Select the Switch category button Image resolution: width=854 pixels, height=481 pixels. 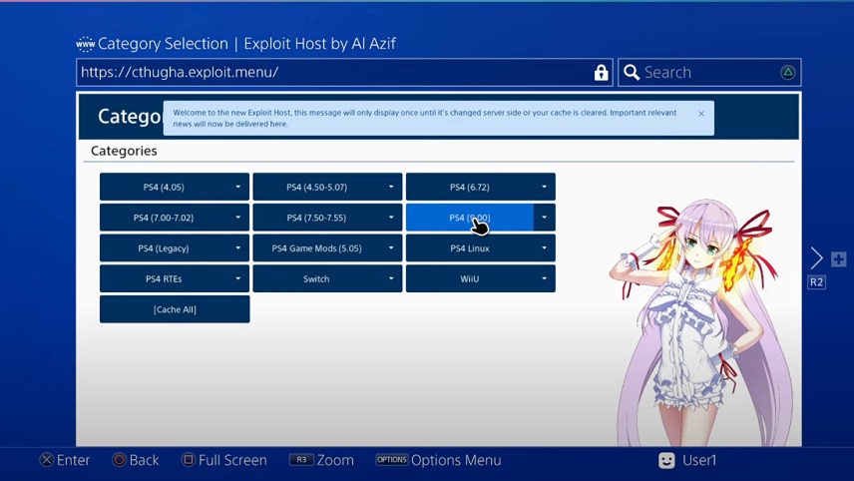click(316, 278)
